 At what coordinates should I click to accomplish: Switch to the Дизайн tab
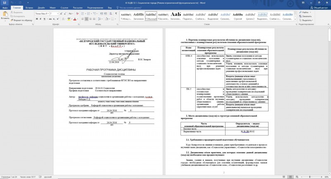coord(41,8)
